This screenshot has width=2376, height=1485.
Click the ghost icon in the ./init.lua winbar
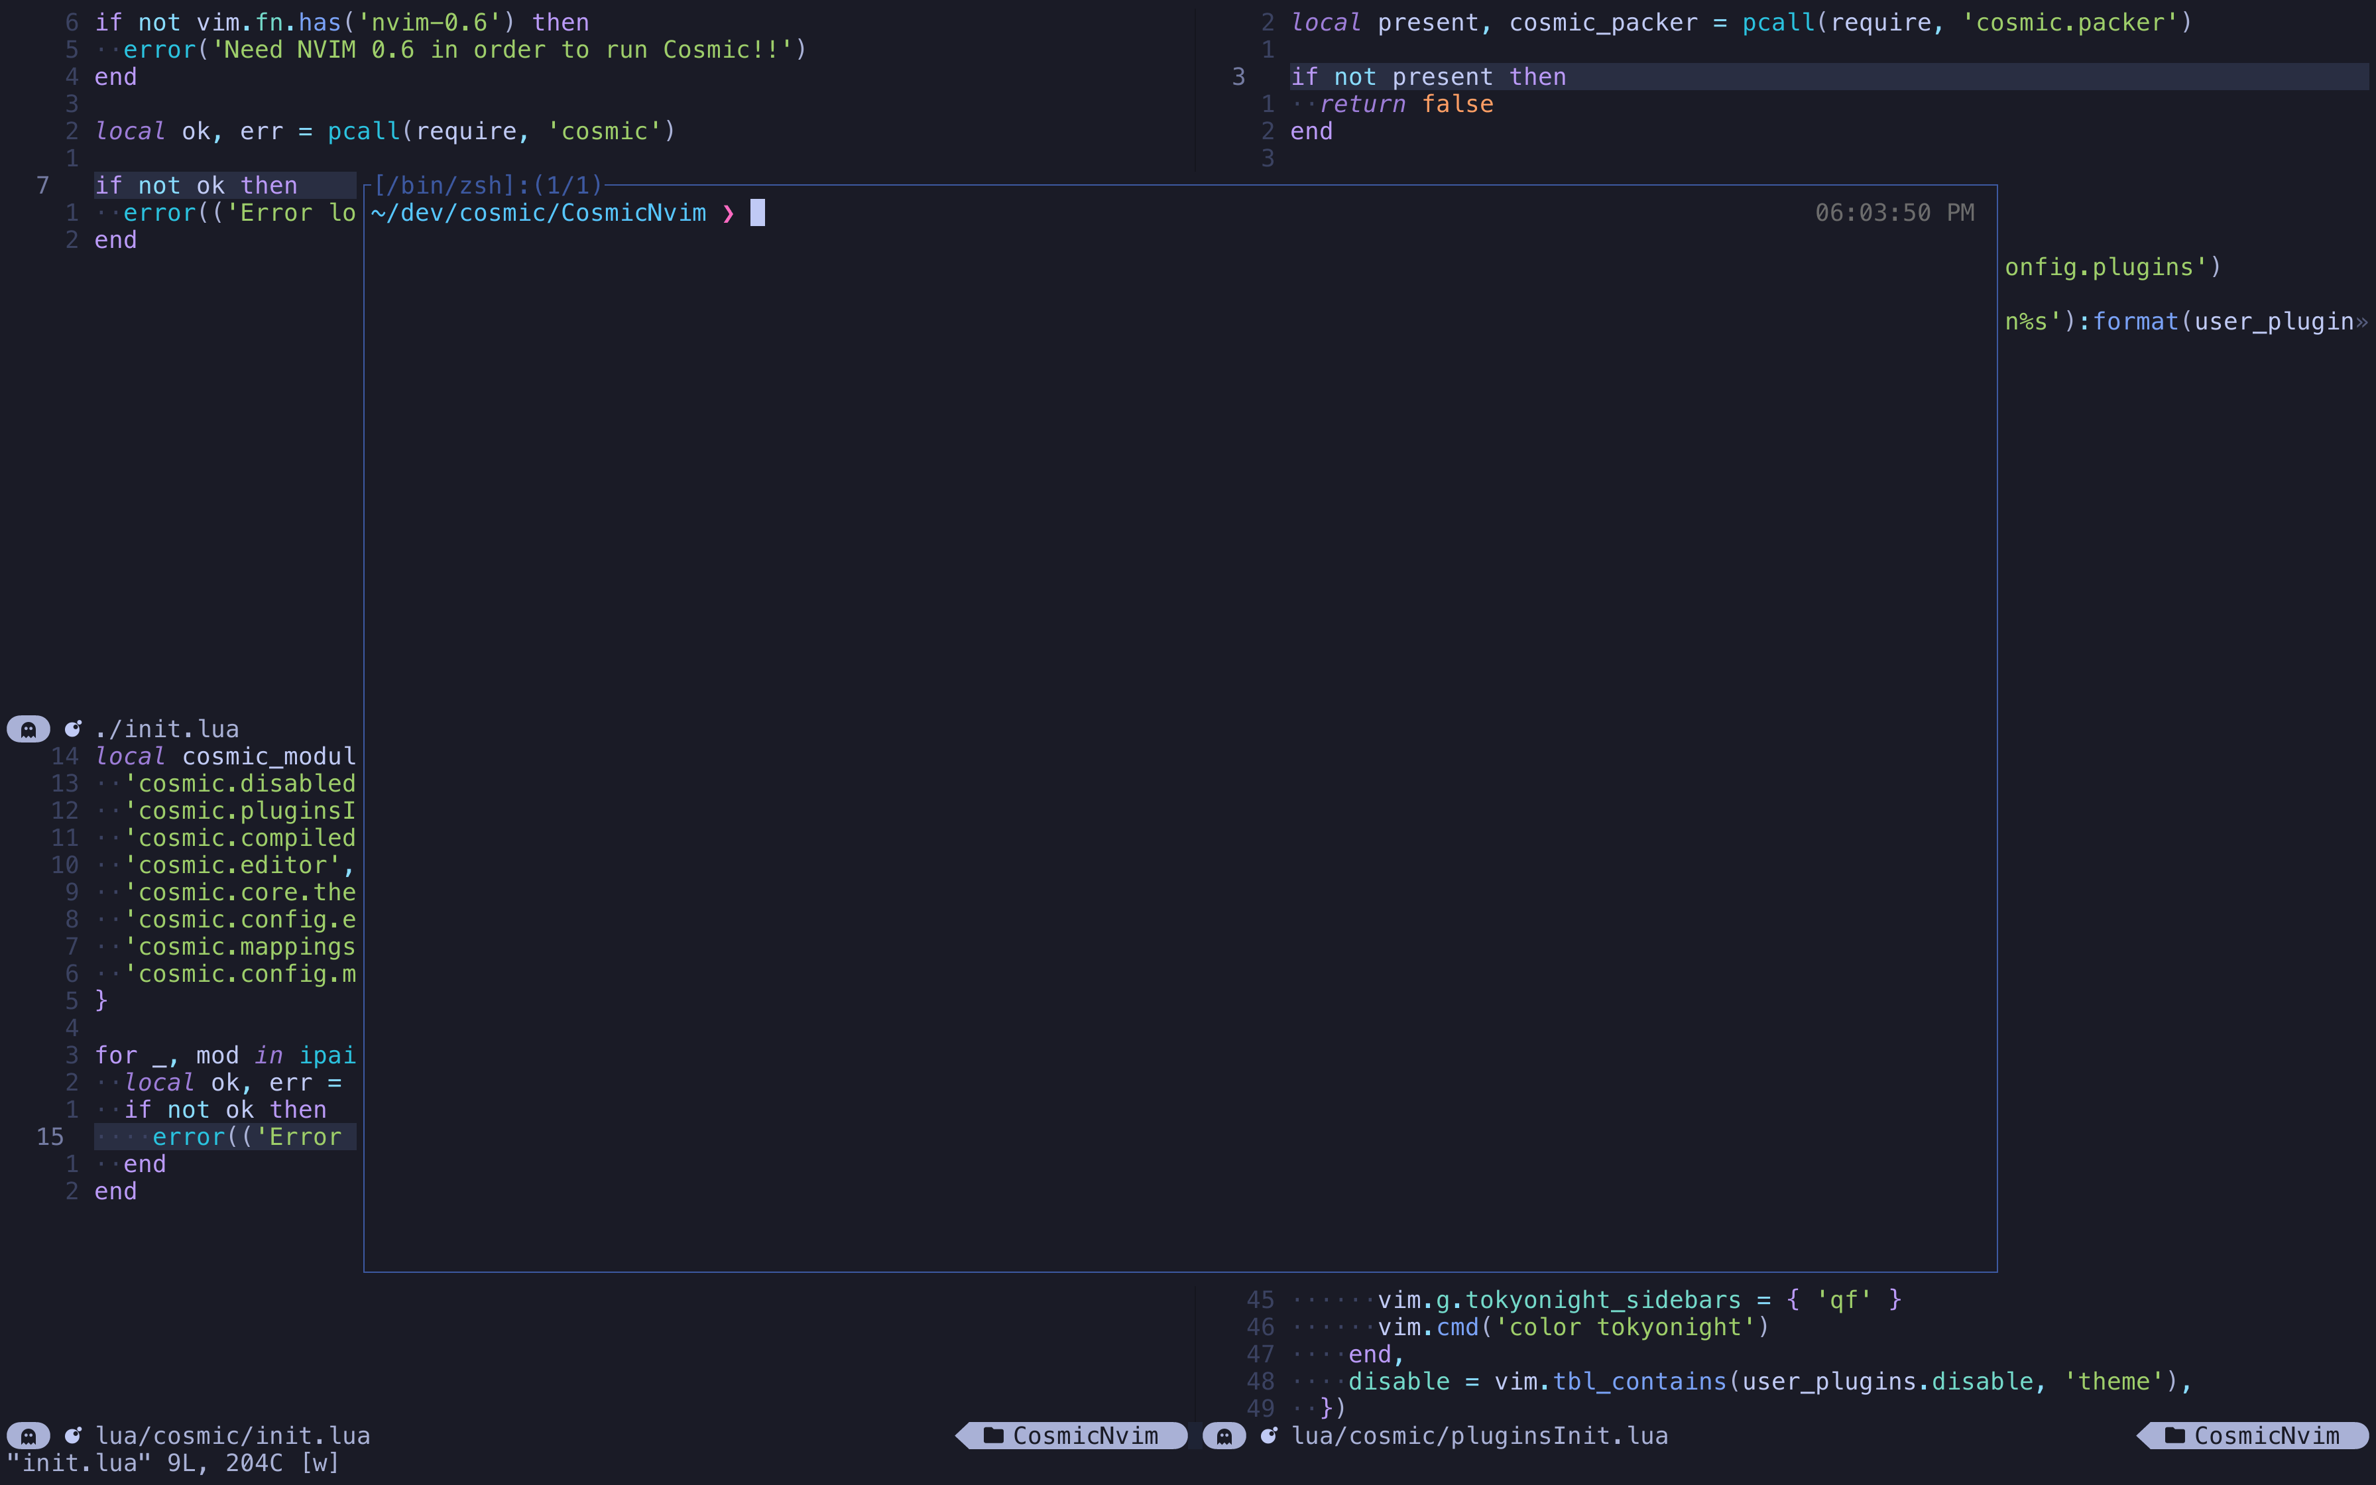point(27,728)
